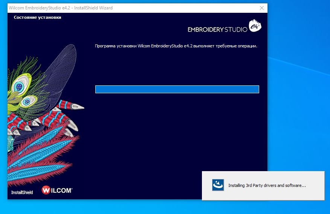Click the blue installation progress bar
The height and width of the screenshot is (214, 330).
[177, 89]
